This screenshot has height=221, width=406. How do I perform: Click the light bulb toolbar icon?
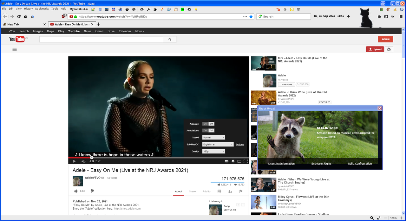(x=196, y=9)
